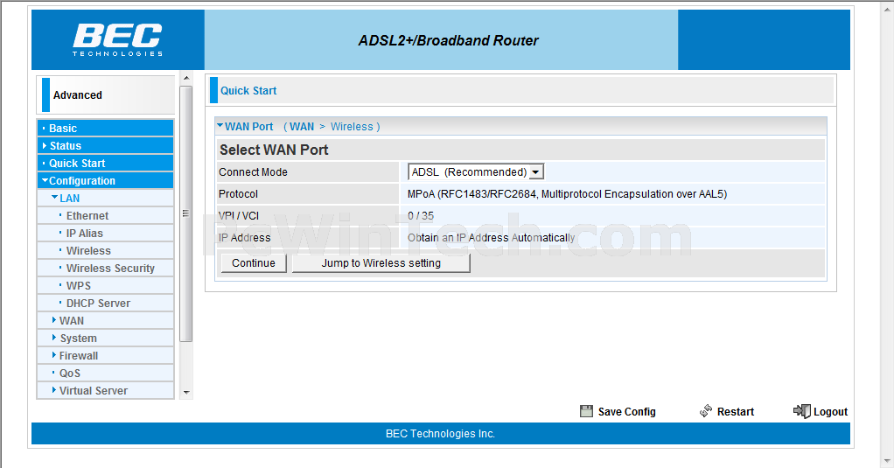Collapse the WAN Port section arrow

coord(220,126)
